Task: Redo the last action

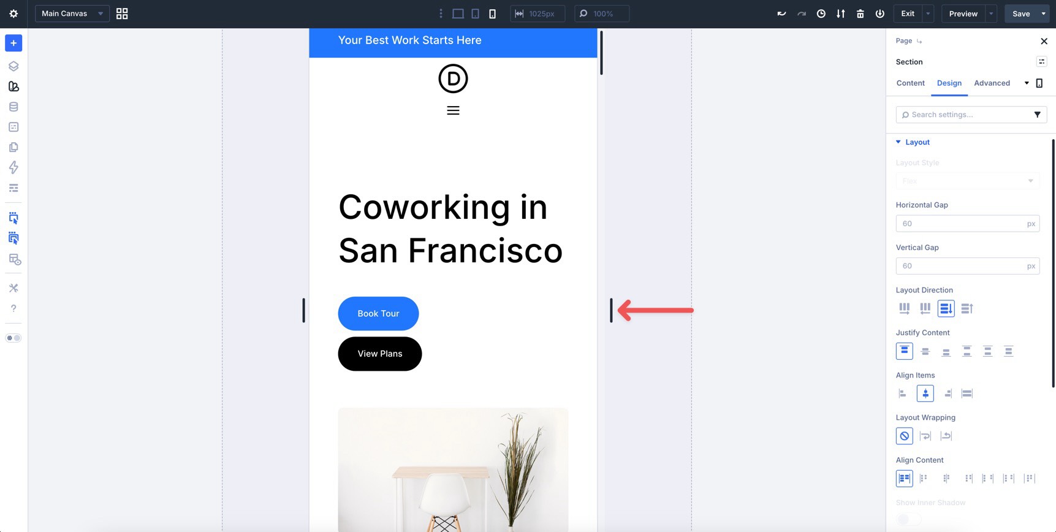Action: click(x=801, y=13)
